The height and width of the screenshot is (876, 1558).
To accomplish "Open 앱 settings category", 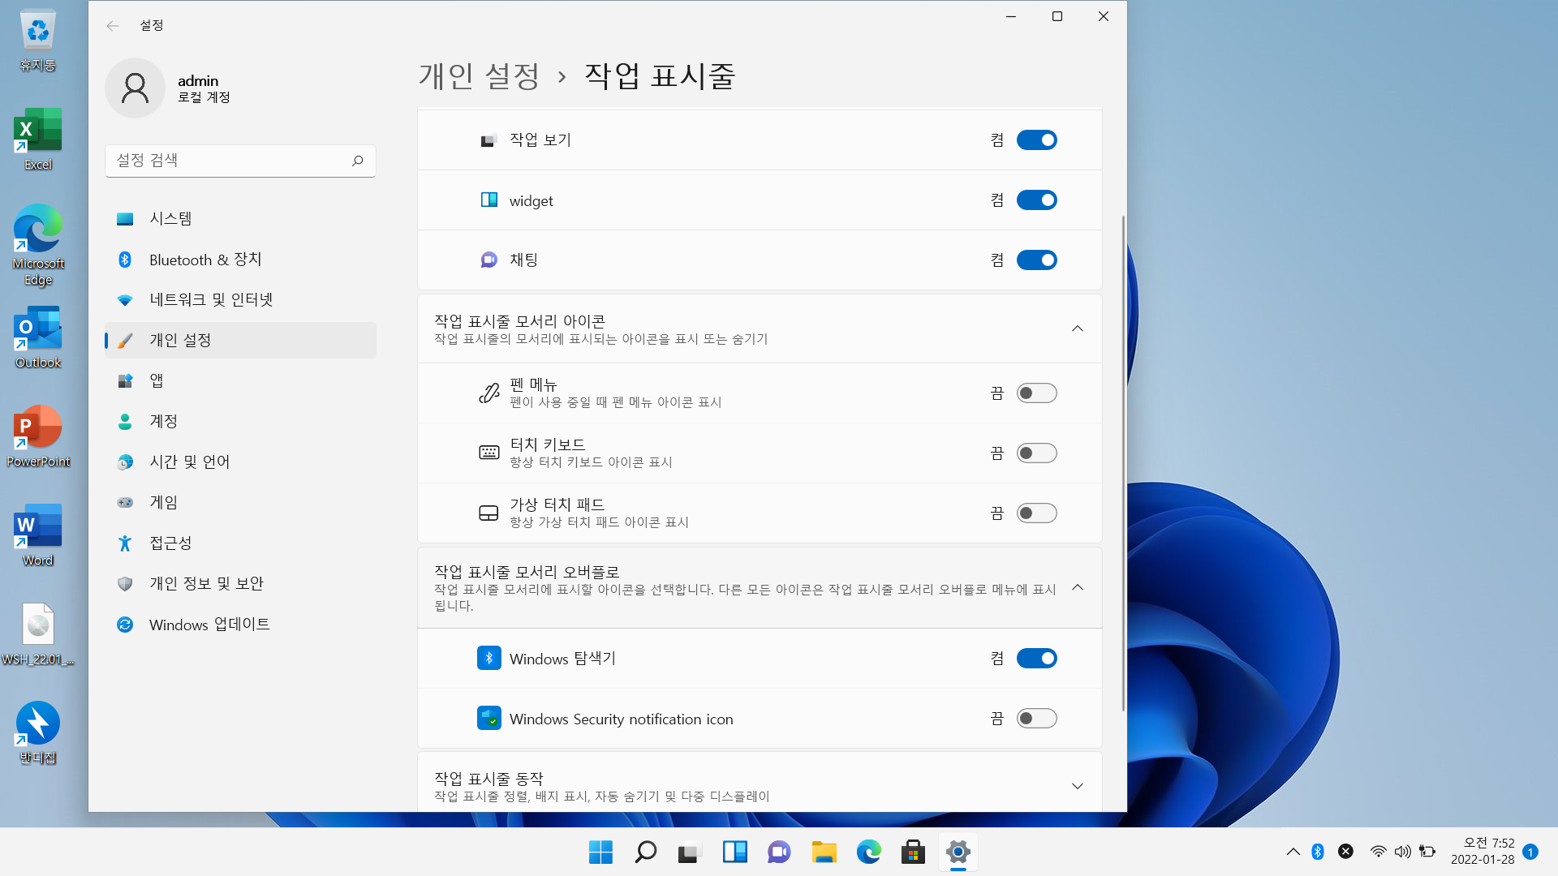I will coord(240,380).
